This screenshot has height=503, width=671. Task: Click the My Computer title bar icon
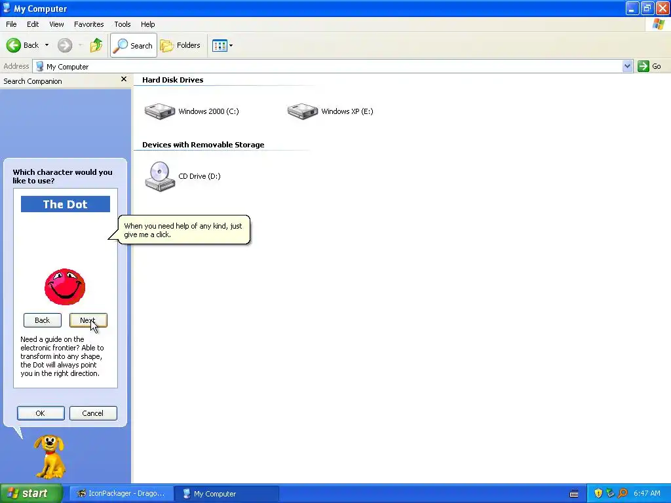[7, 8]
